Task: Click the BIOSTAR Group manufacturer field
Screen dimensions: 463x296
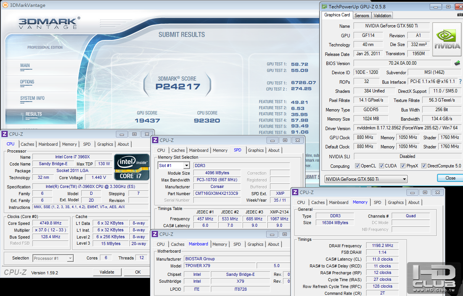Action: point(236,259)
